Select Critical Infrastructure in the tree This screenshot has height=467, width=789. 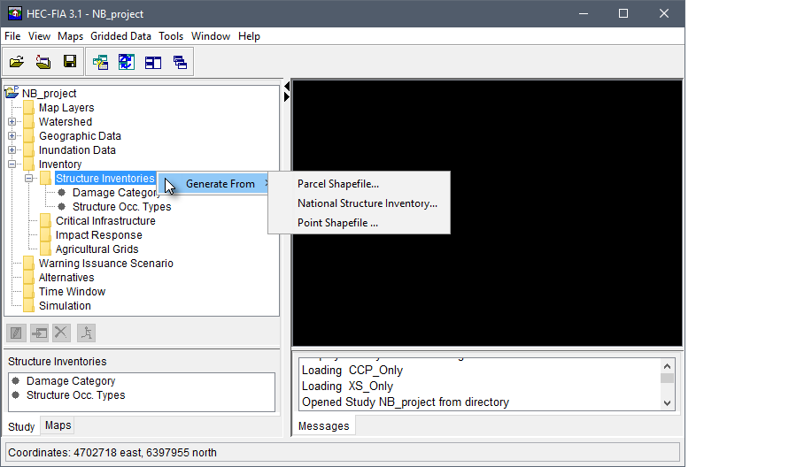104,221
